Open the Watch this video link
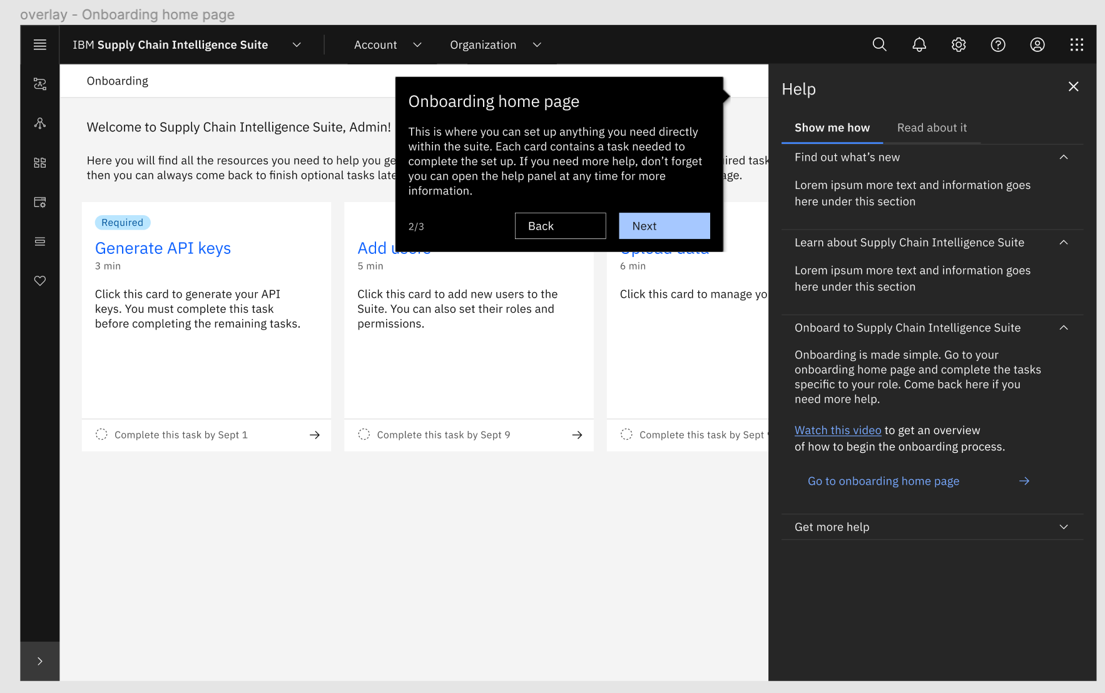Image resolution: width=1105 pixels, height=693 pixels. click(x=838, y=430)
